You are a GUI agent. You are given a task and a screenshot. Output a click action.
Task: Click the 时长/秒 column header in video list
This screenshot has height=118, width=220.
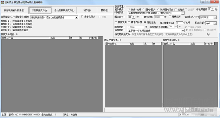coord(94,38)
